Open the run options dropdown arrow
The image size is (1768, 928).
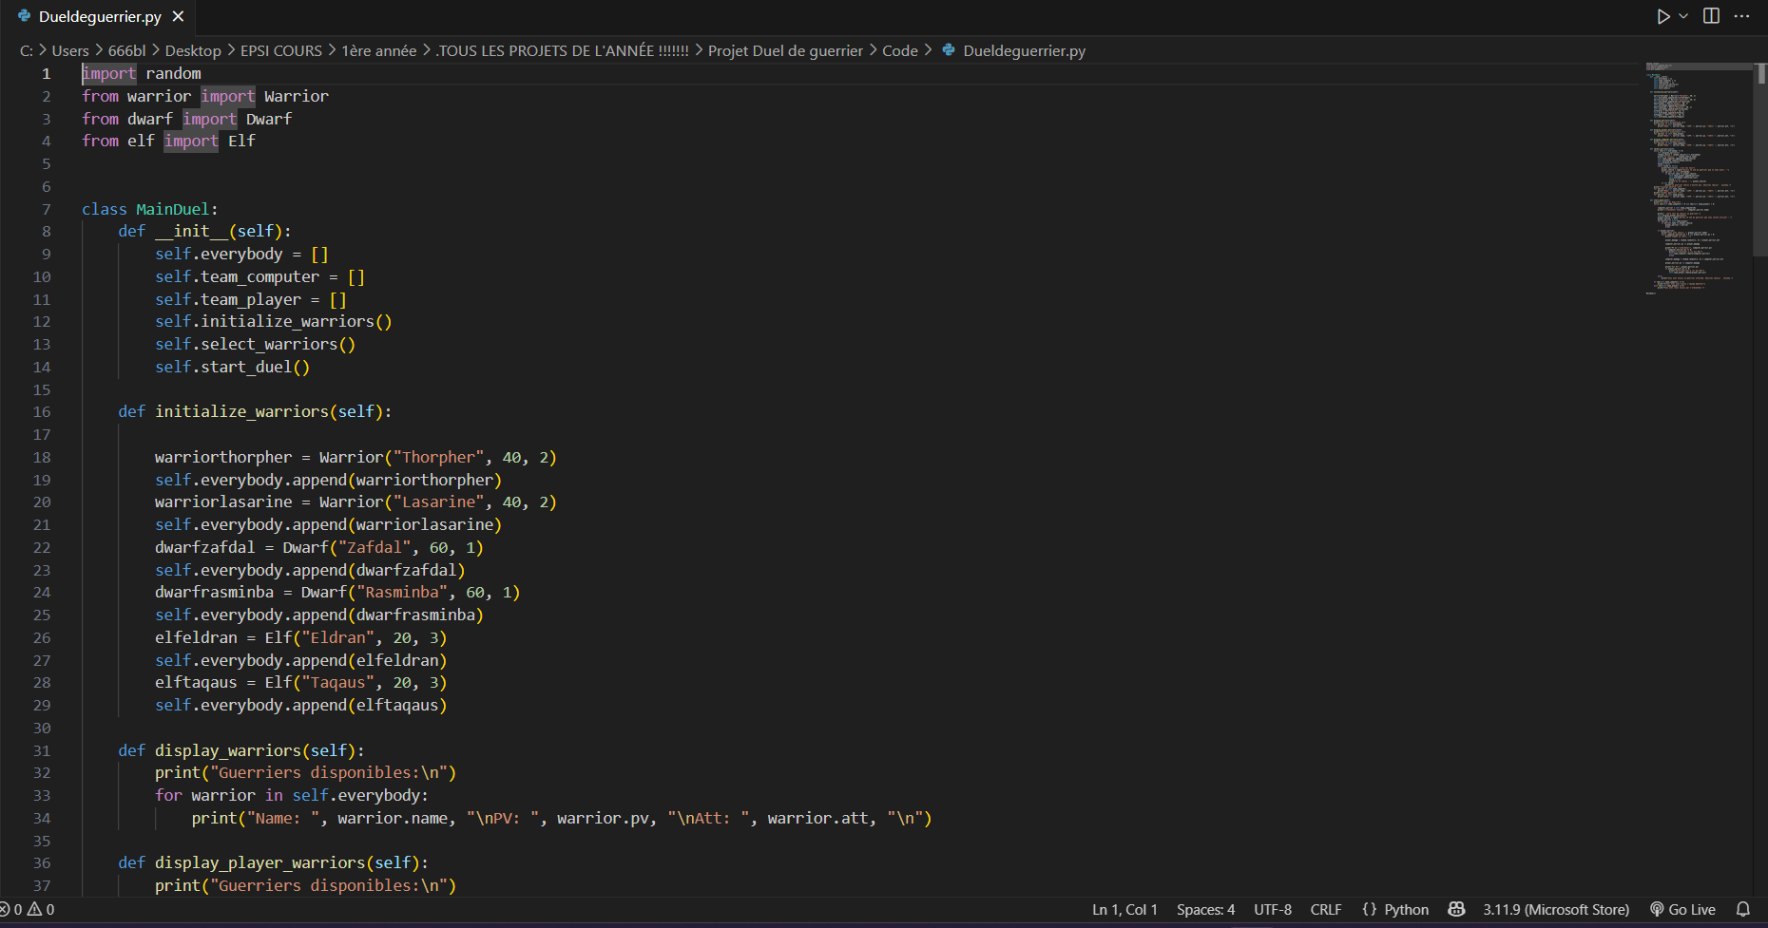coord(1683,16)
